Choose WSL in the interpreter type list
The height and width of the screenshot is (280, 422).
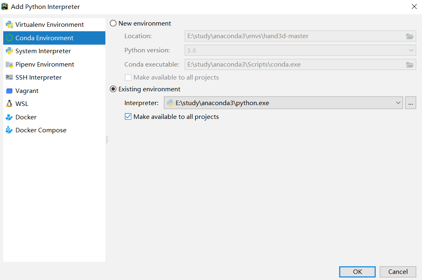22,104
